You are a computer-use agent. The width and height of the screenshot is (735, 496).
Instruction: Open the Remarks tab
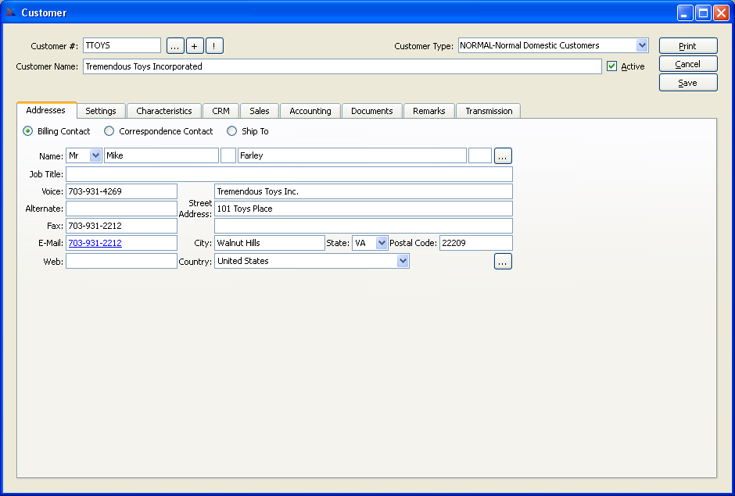[429, 111]
